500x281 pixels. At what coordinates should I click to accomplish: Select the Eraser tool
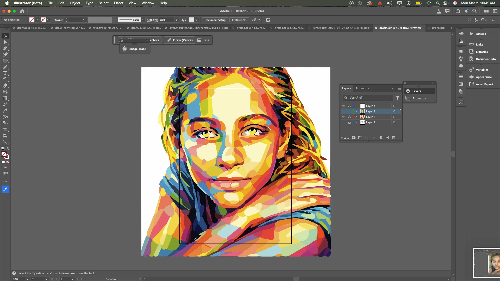point(5,86)
